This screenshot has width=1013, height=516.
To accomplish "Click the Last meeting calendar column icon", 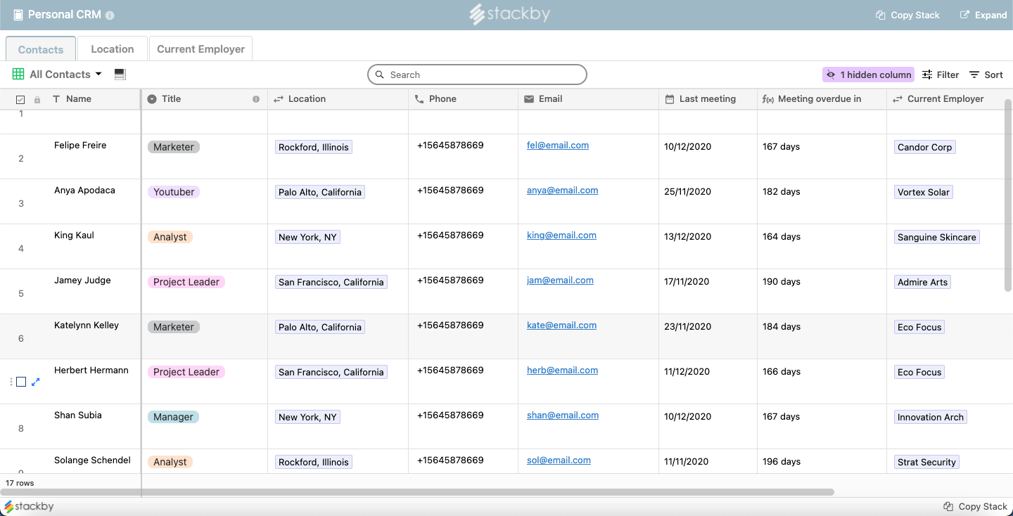I will pyautogui.click(x=670, y=99).
